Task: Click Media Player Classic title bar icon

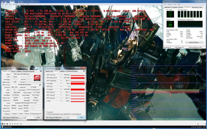Action: click(1, 1)
